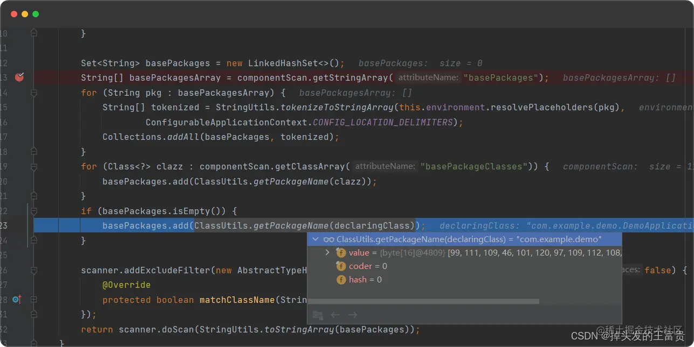Click the green maximize window button

(36, 14)
